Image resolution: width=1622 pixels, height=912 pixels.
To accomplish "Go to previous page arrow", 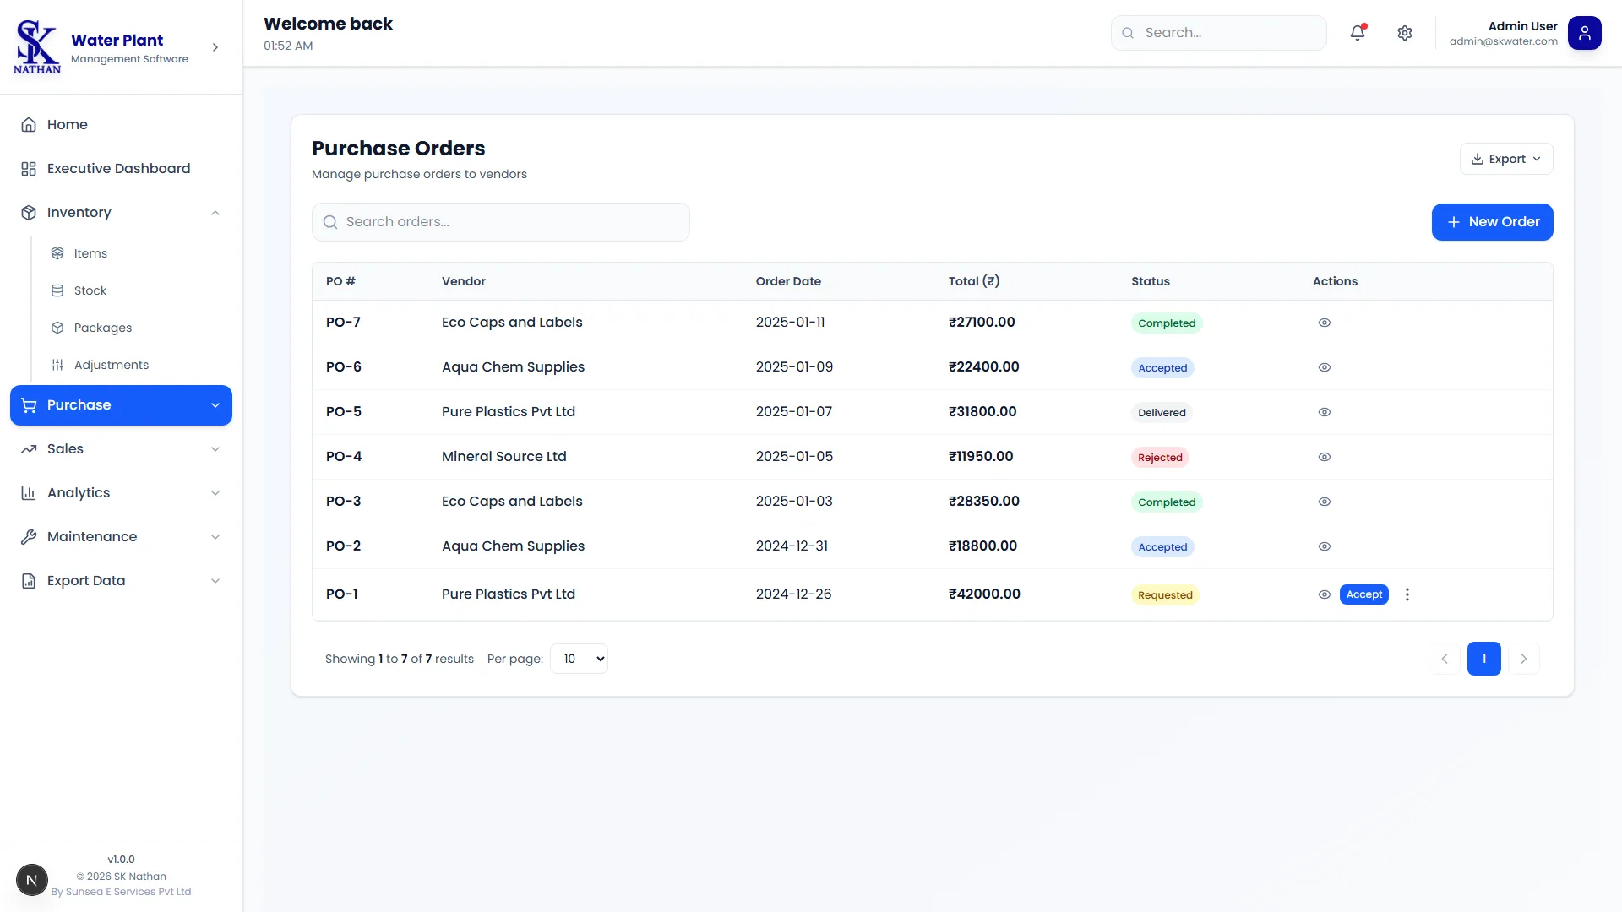I will (1445, 659).
